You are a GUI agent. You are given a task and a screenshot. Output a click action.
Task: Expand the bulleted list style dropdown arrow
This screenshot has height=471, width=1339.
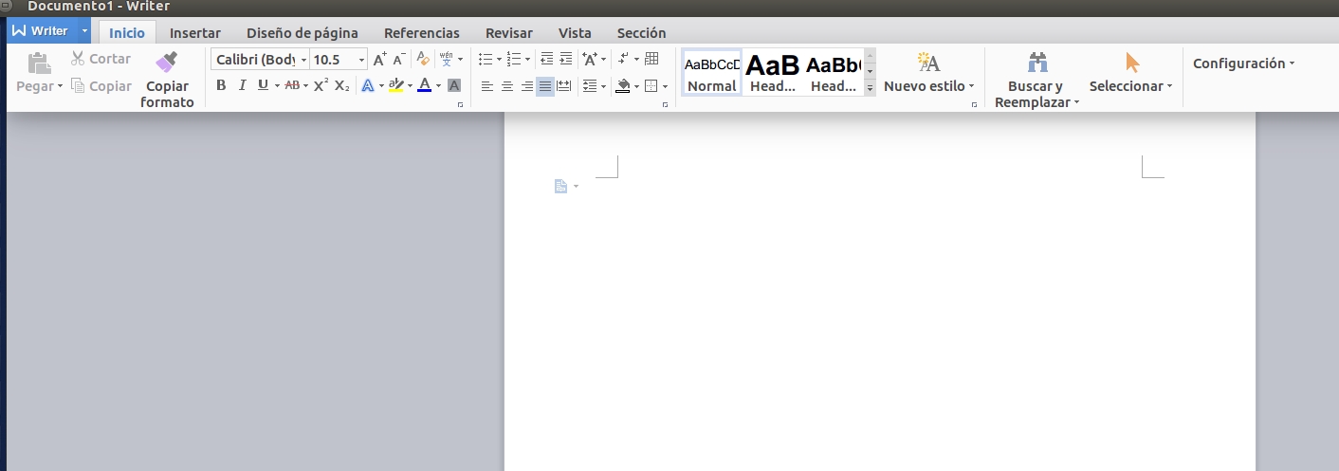pyautogui.click(x=500, y=60)
